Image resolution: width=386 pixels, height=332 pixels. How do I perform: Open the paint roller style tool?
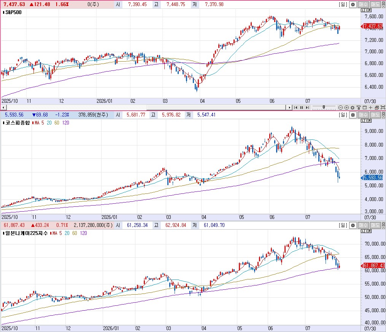point(359,107)
